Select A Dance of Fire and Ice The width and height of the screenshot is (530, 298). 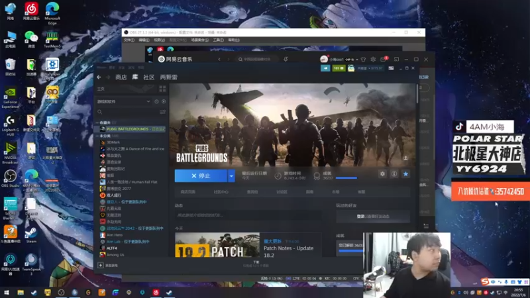131,148
